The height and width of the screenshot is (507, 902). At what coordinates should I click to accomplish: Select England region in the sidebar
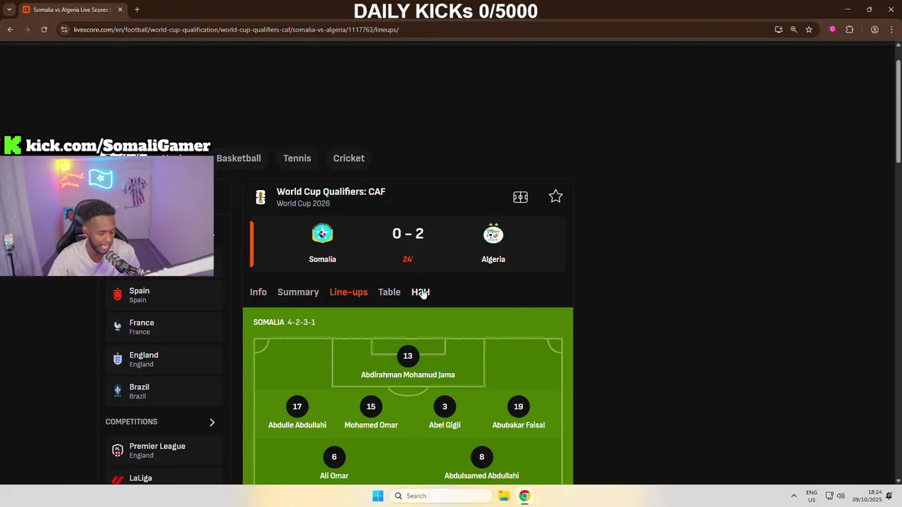click(164, 359)
